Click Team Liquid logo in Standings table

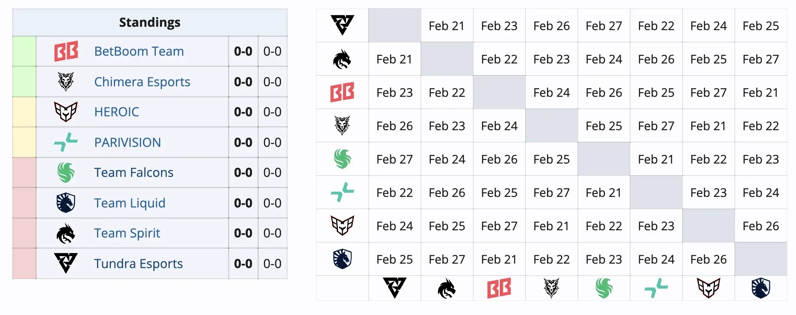click(66, 202)
